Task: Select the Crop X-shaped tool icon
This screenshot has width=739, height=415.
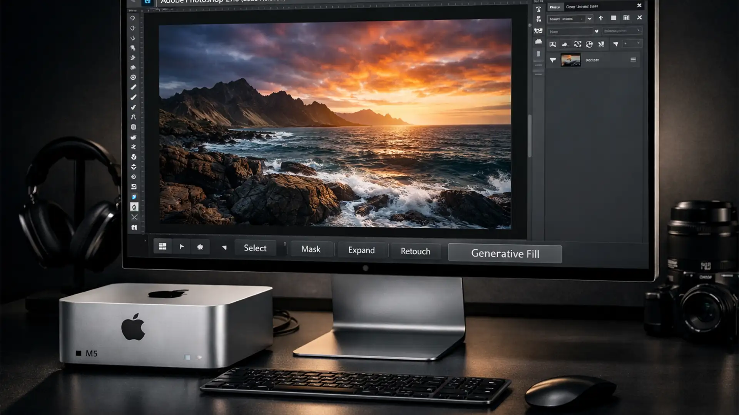Action: (134, 217)
